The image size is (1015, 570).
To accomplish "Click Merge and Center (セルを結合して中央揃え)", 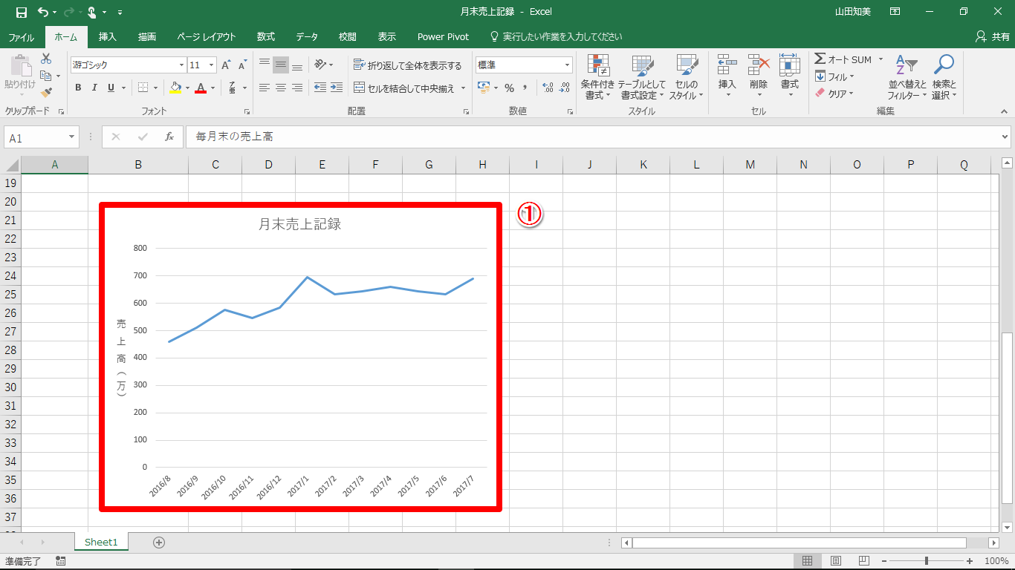I will [404, 88].
